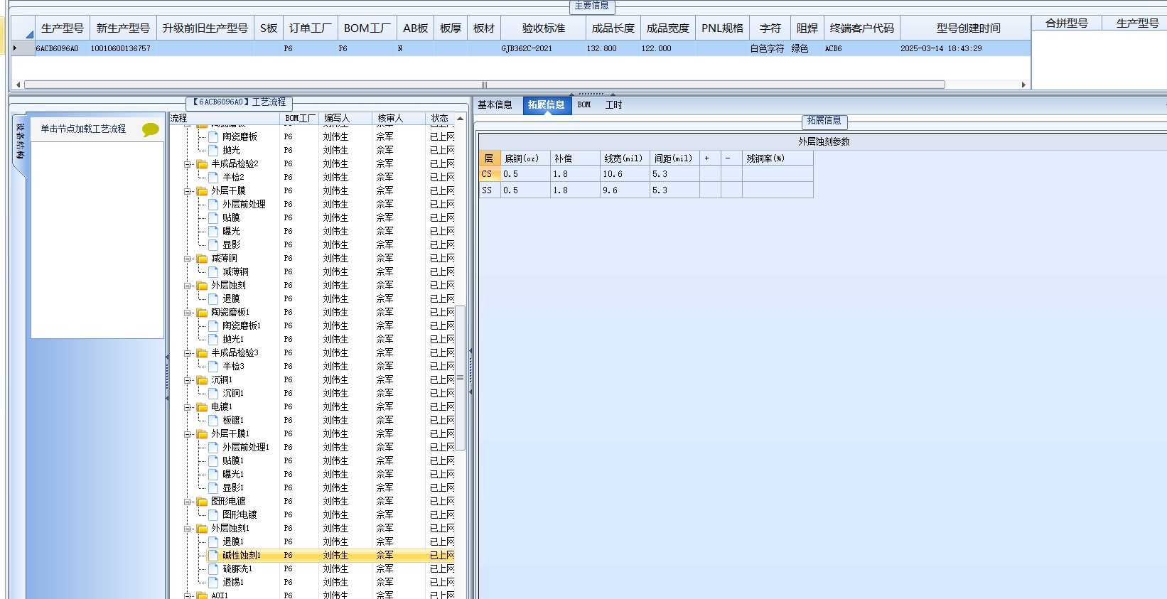The height and width of the screenshot is (599, 1167).
Task: Collapse the 半成品检验3 tree node
Action: pos(188,352)
